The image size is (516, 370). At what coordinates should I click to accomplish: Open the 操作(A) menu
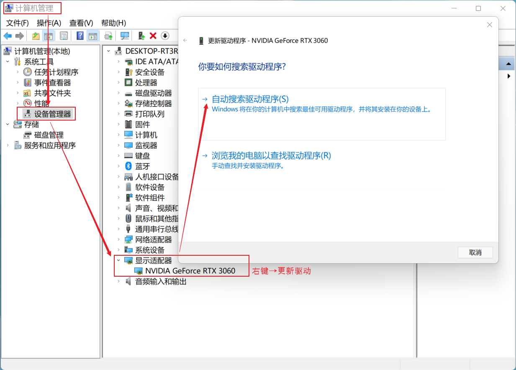[x=49, y=23]
